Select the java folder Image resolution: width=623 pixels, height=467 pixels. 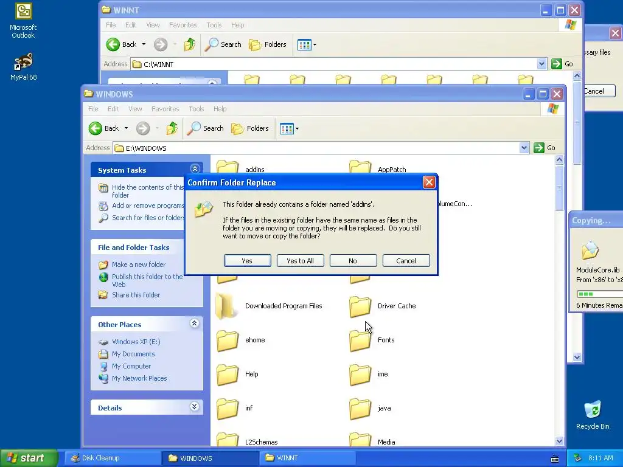click(x=360, y=409)
